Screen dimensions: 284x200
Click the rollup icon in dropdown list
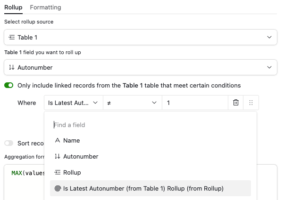coord(58,172)
